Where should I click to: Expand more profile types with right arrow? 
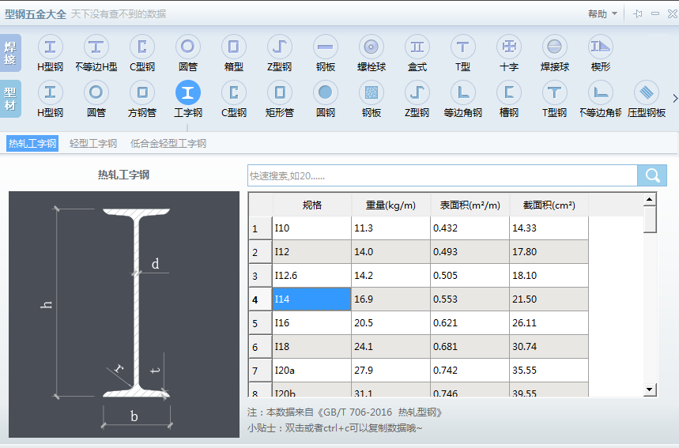click(674, 98)
